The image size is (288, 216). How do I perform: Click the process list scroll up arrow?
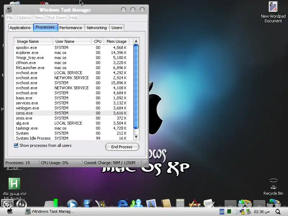point(136,41)
